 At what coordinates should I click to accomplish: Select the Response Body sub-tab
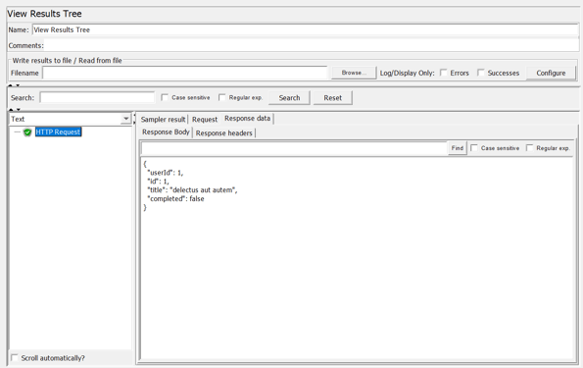(x=166, y=132)
